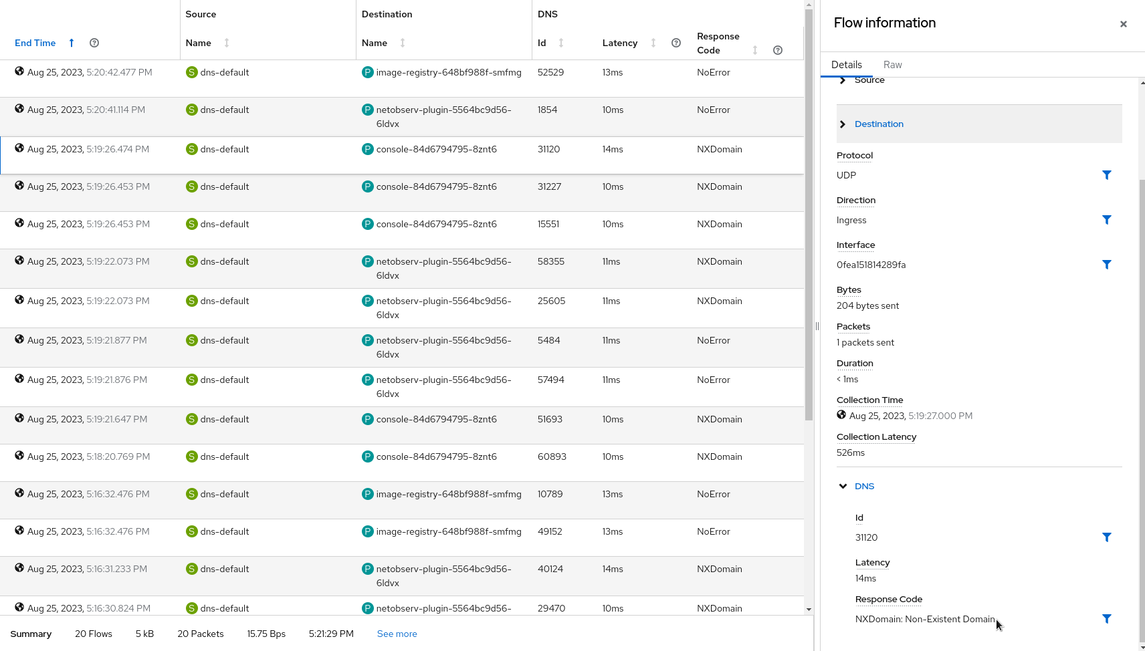Click pod badge in DNS Id 10789 row
Viewport: 1145px width, 651px height.
(x=368, y=494)
